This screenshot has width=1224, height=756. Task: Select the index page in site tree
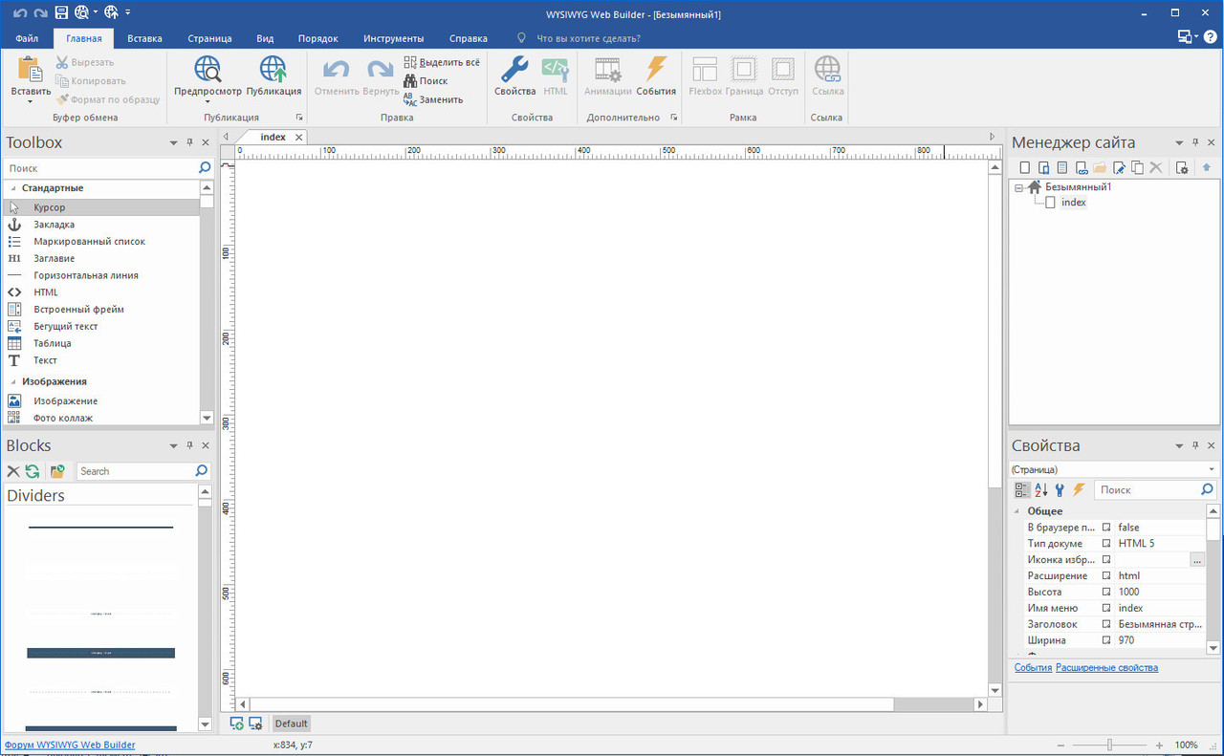(1073, 203)
